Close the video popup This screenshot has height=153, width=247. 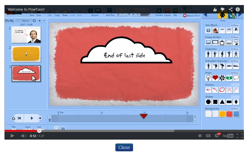click(124, 147)
